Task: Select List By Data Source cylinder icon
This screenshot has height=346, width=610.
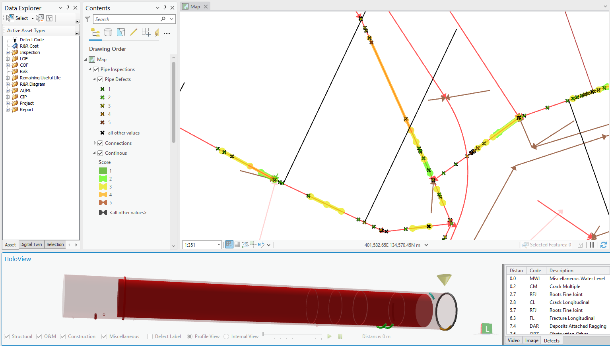Action: pos(108,33)
